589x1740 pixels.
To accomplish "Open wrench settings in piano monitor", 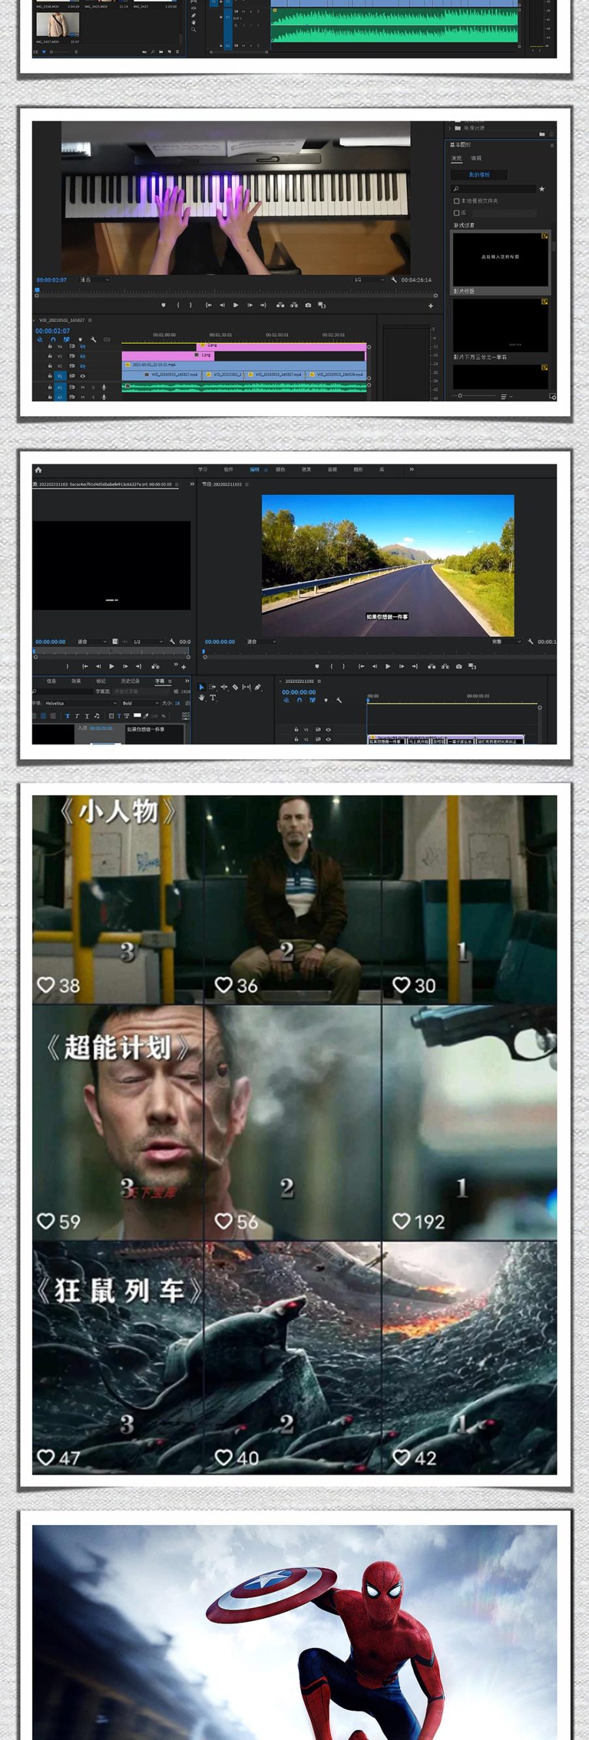I will pos(394,280).
